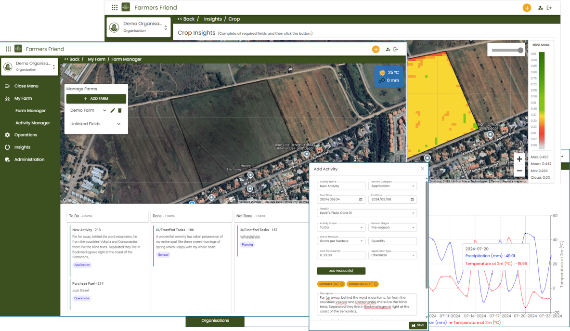Click the ADD PRODUCT(S) button

tap(341, 271)
